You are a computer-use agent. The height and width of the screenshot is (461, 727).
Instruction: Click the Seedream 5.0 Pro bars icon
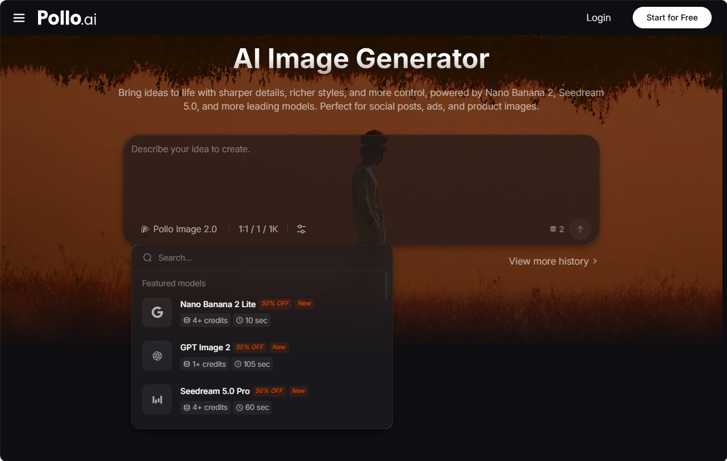click(157, 400)
